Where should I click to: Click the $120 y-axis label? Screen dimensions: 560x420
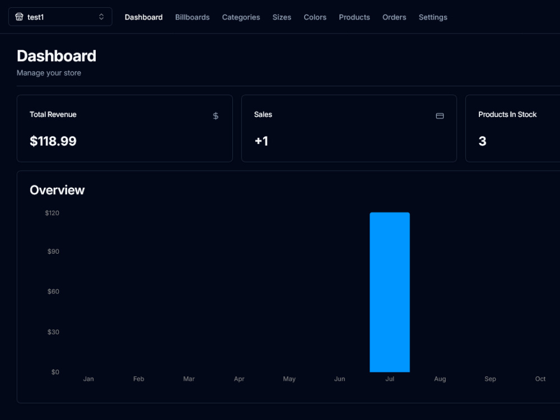tap(52, 213)
